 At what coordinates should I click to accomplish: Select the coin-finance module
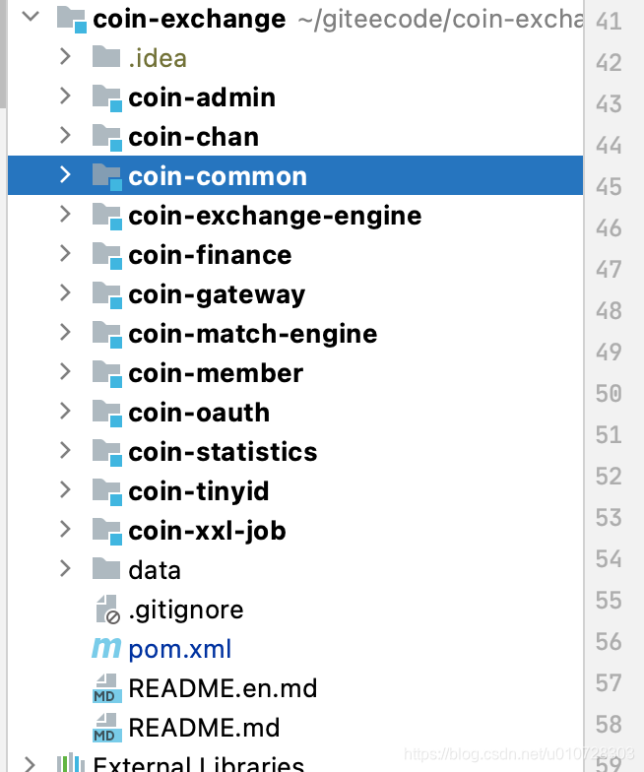click(x=210, y=255)
